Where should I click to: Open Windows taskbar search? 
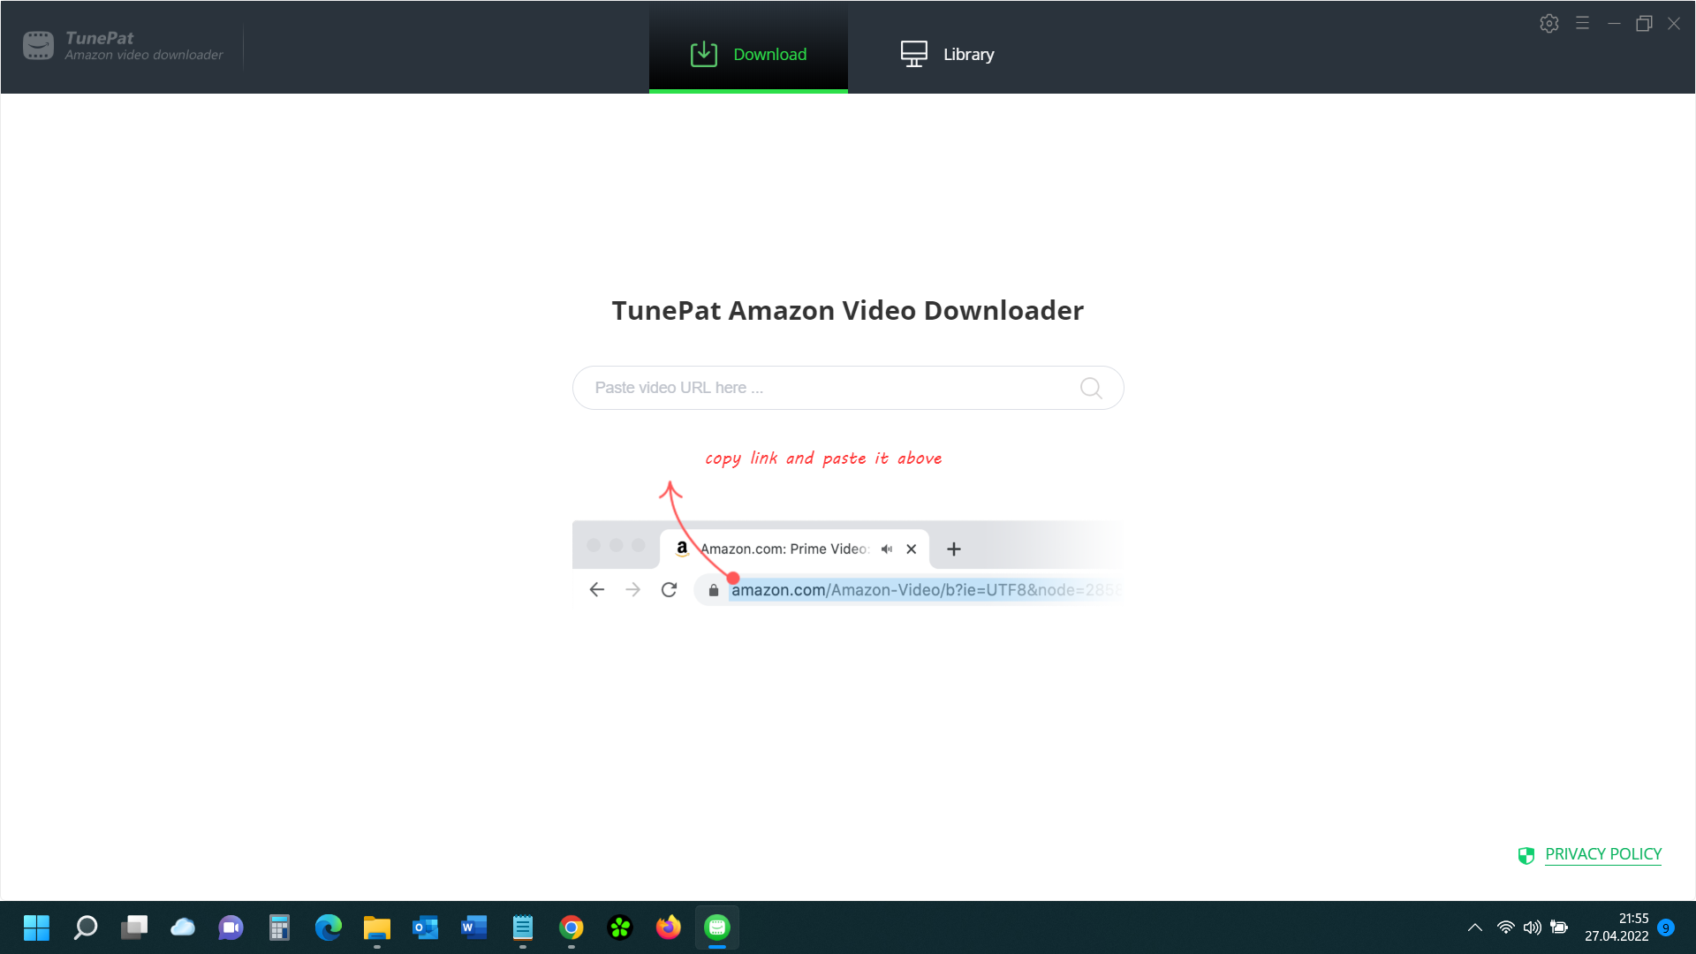pyautogui.click(x=86, y=927)
